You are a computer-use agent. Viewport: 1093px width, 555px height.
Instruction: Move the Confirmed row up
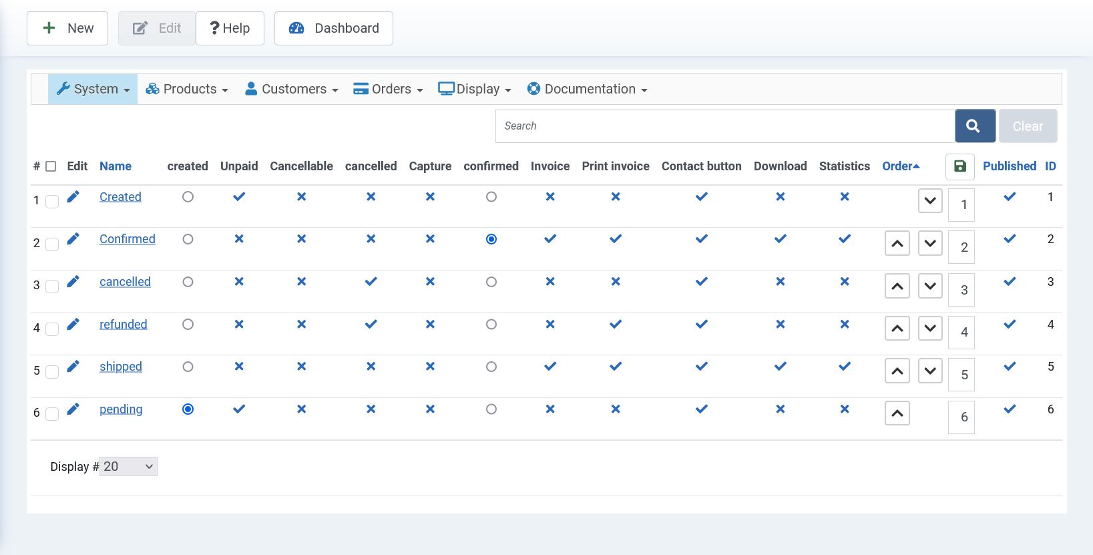click(x=897, y=244)
